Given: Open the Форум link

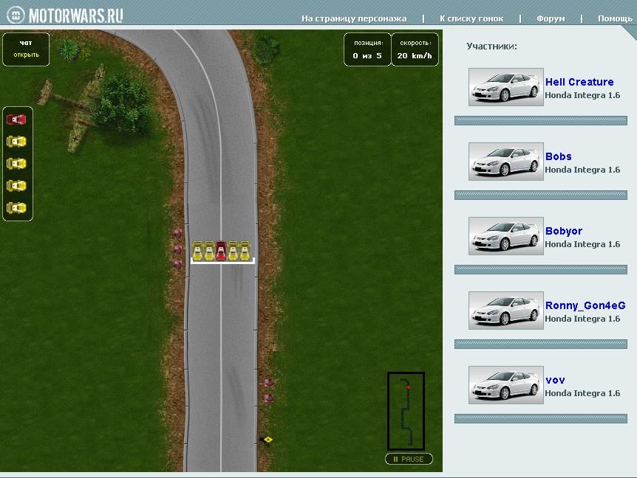Looking at the screenshot, I should (551, 18).
